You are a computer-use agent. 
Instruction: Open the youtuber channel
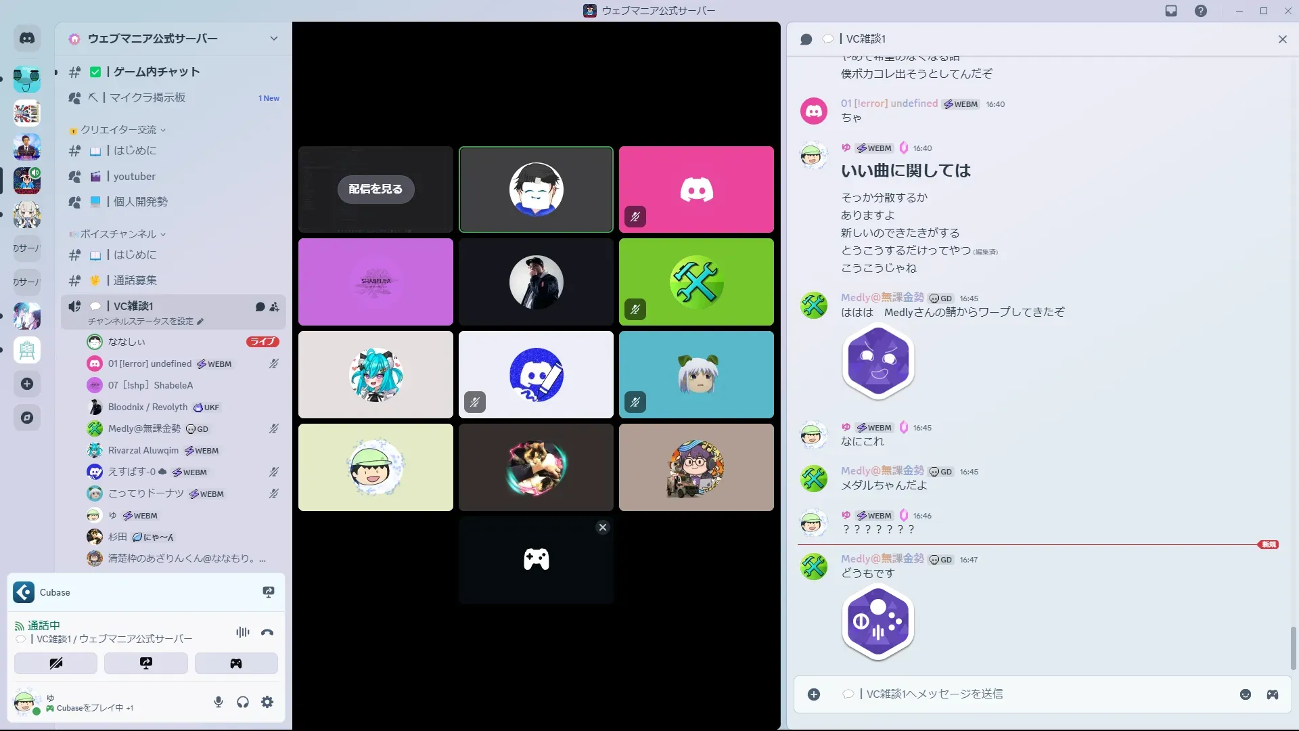[135, 176]
